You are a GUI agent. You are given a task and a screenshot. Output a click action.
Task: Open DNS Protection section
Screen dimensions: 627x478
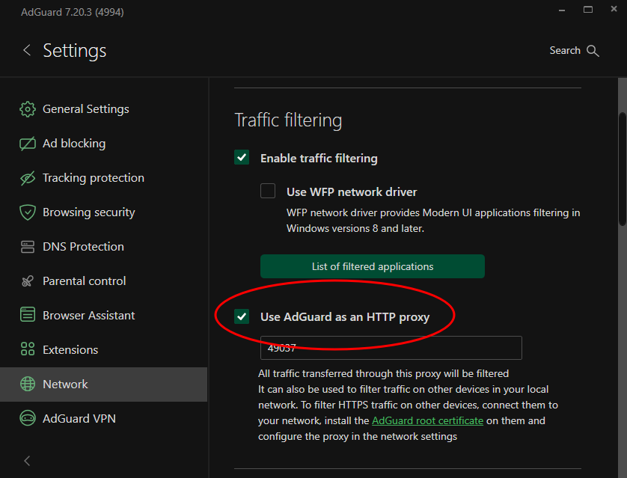pyautogui.click(x=103, y=247)
